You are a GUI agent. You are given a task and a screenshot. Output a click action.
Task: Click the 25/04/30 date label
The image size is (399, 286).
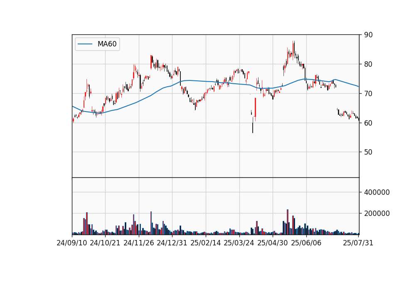tap(273, 243)
